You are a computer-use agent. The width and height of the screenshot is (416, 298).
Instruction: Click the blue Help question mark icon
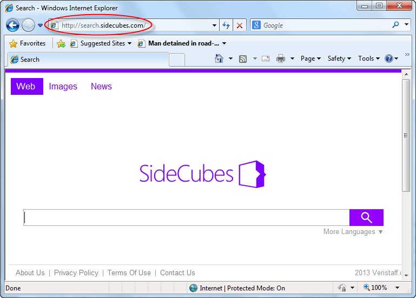click(389, 59)
